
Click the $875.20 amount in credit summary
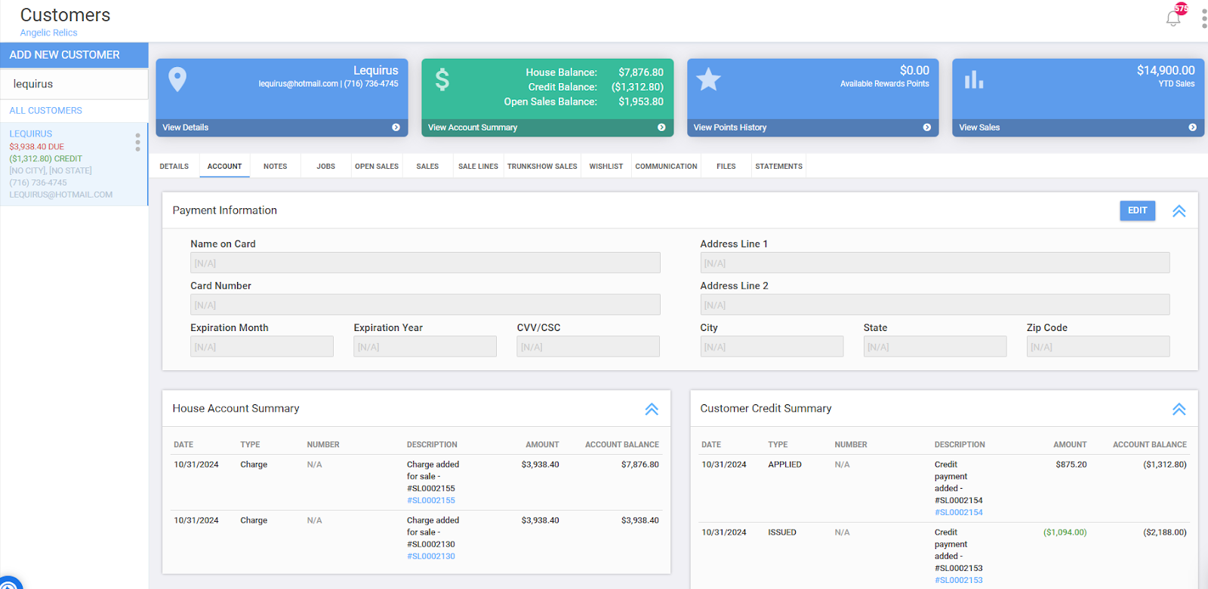coord(1071,465)
